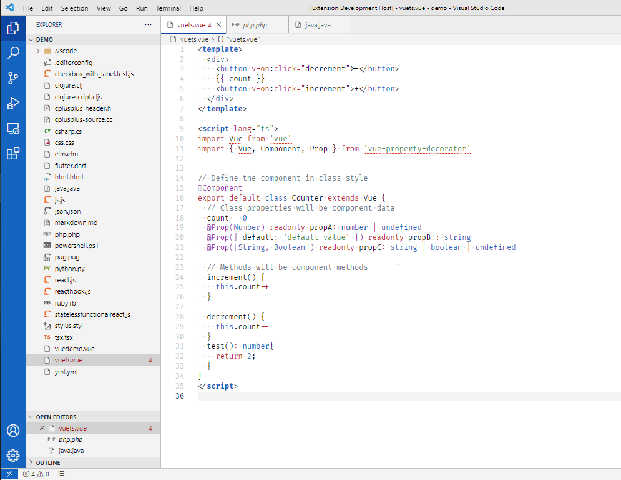
Task: Open pug.pug file
Action: pos(93,257)
